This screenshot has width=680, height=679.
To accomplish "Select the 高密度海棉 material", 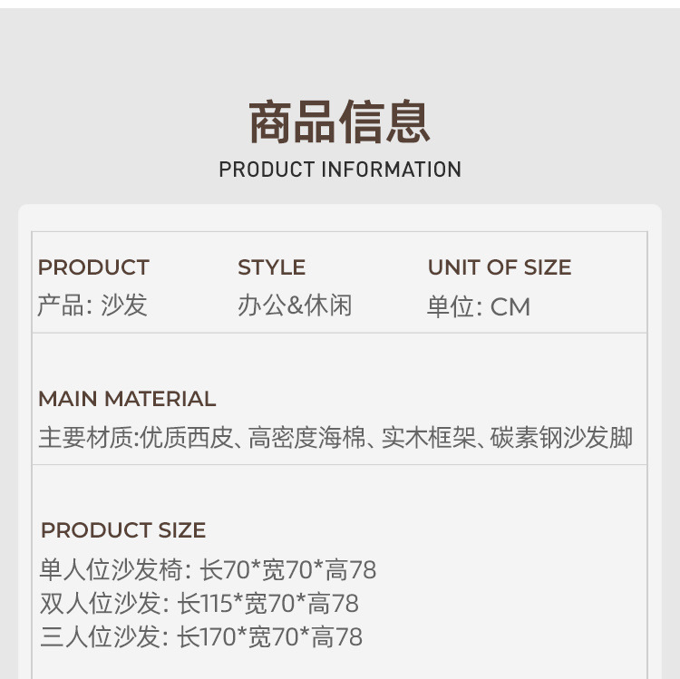I will [308, 438].
